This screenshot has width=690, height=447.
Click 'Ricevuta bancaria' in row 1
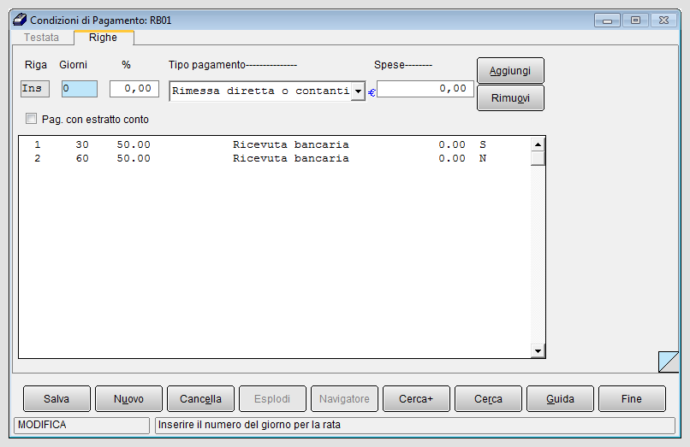[x=291, y=144]
